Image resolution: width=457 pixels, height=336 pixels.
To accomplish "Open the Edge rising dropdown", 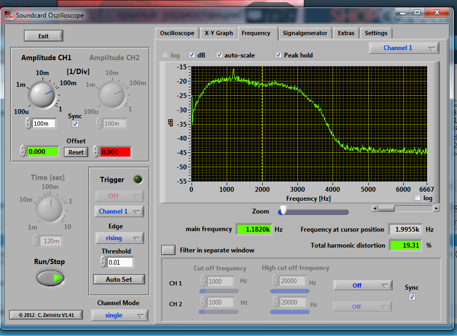I will [x=119, y=239].
